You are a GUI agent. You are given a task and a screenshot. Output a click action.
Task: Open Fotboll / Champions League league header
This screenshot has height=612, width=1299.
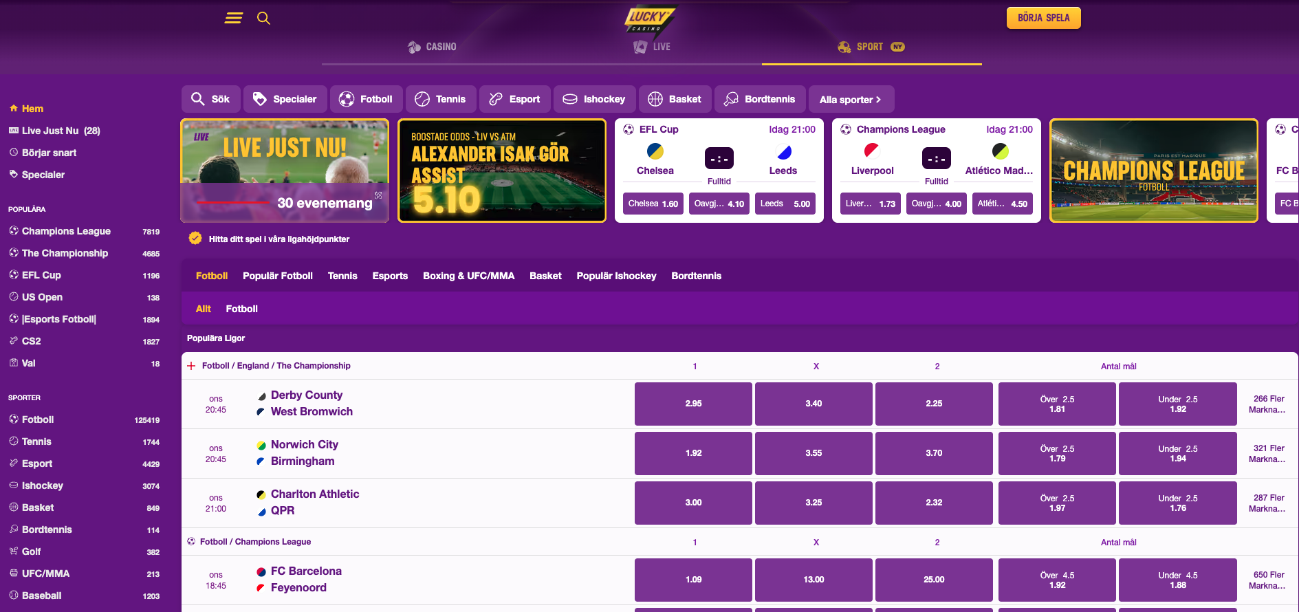255,542
